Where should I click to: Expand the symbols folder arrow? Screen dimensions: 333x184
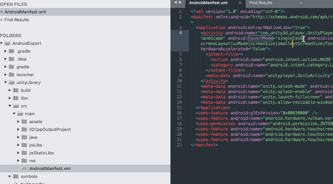point(10,176)
